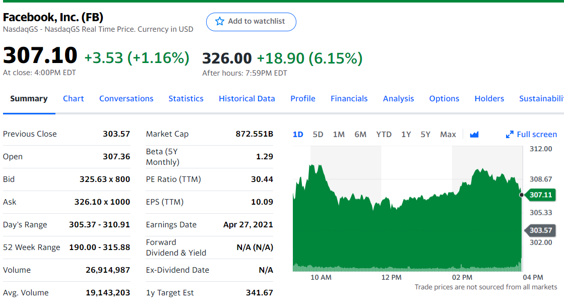Image resolution: width=564 pixels, height=307 pixels.
Task: Display the Max chart range
Action: tap(448, 135)
